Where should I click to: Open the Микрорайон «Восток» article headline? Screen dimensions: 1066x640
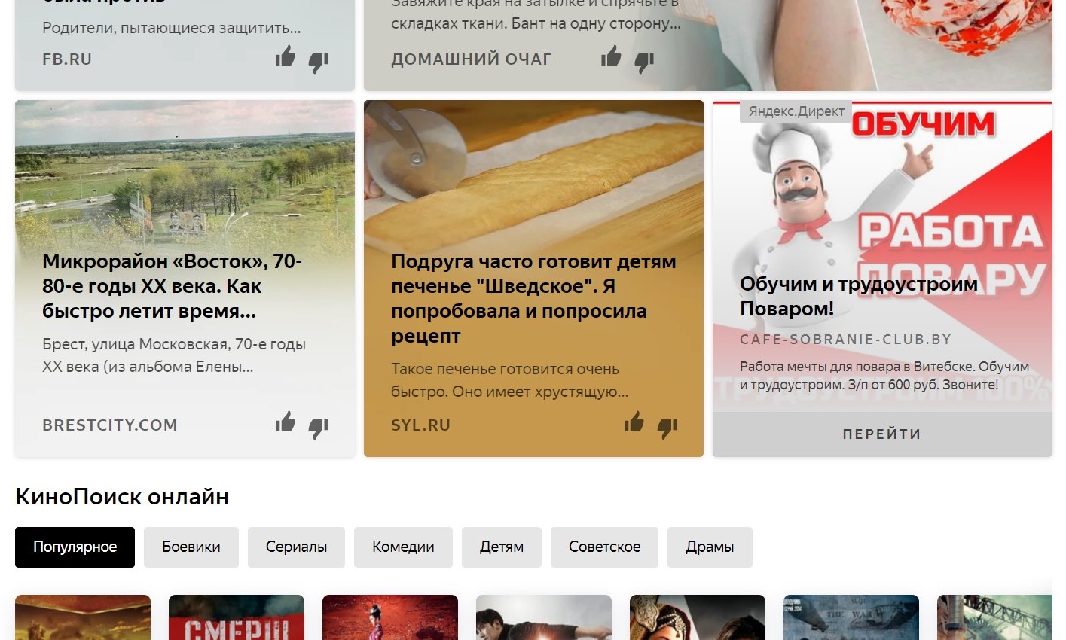click(x=172, y=286)
